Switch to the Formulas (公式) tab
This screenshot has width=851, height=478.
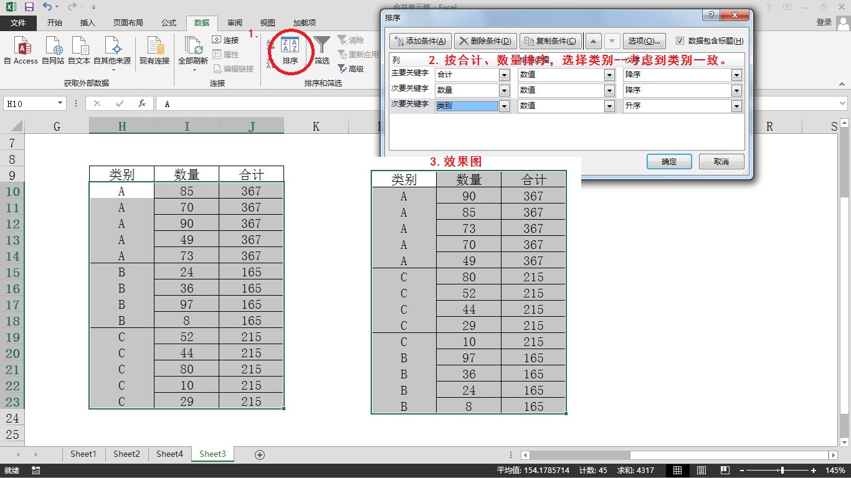pyautogui.click(x=169, y=23)
